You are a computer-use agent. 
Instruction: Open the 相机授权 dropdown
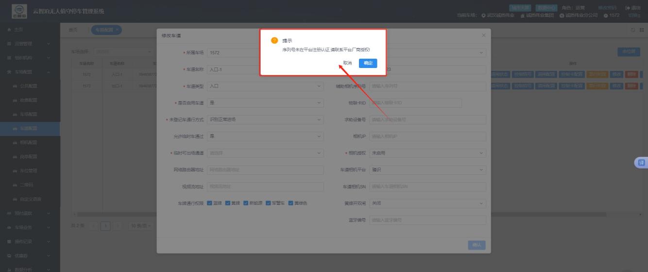427,153
